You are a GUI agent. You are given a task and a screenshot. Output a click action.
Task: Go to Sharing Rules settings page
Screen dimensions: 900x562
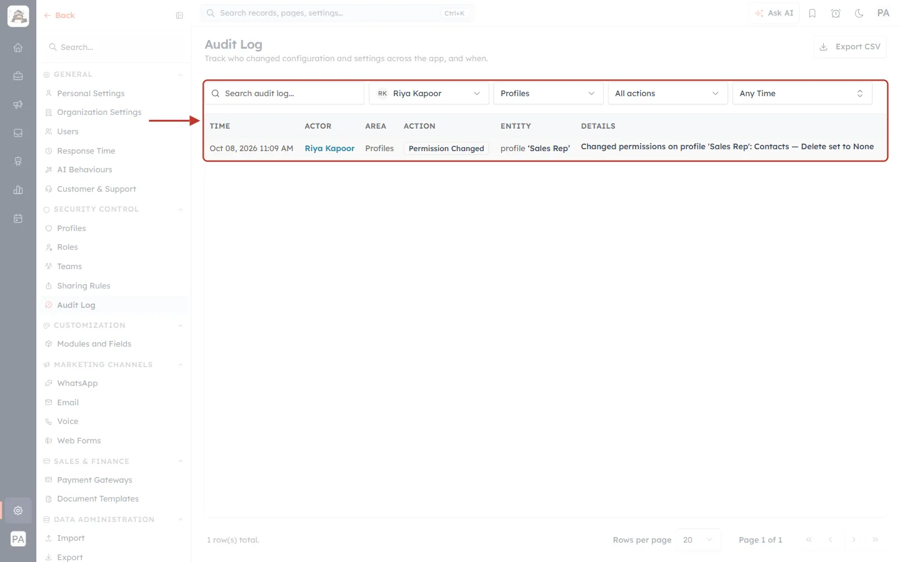click(x=83, y=286)
